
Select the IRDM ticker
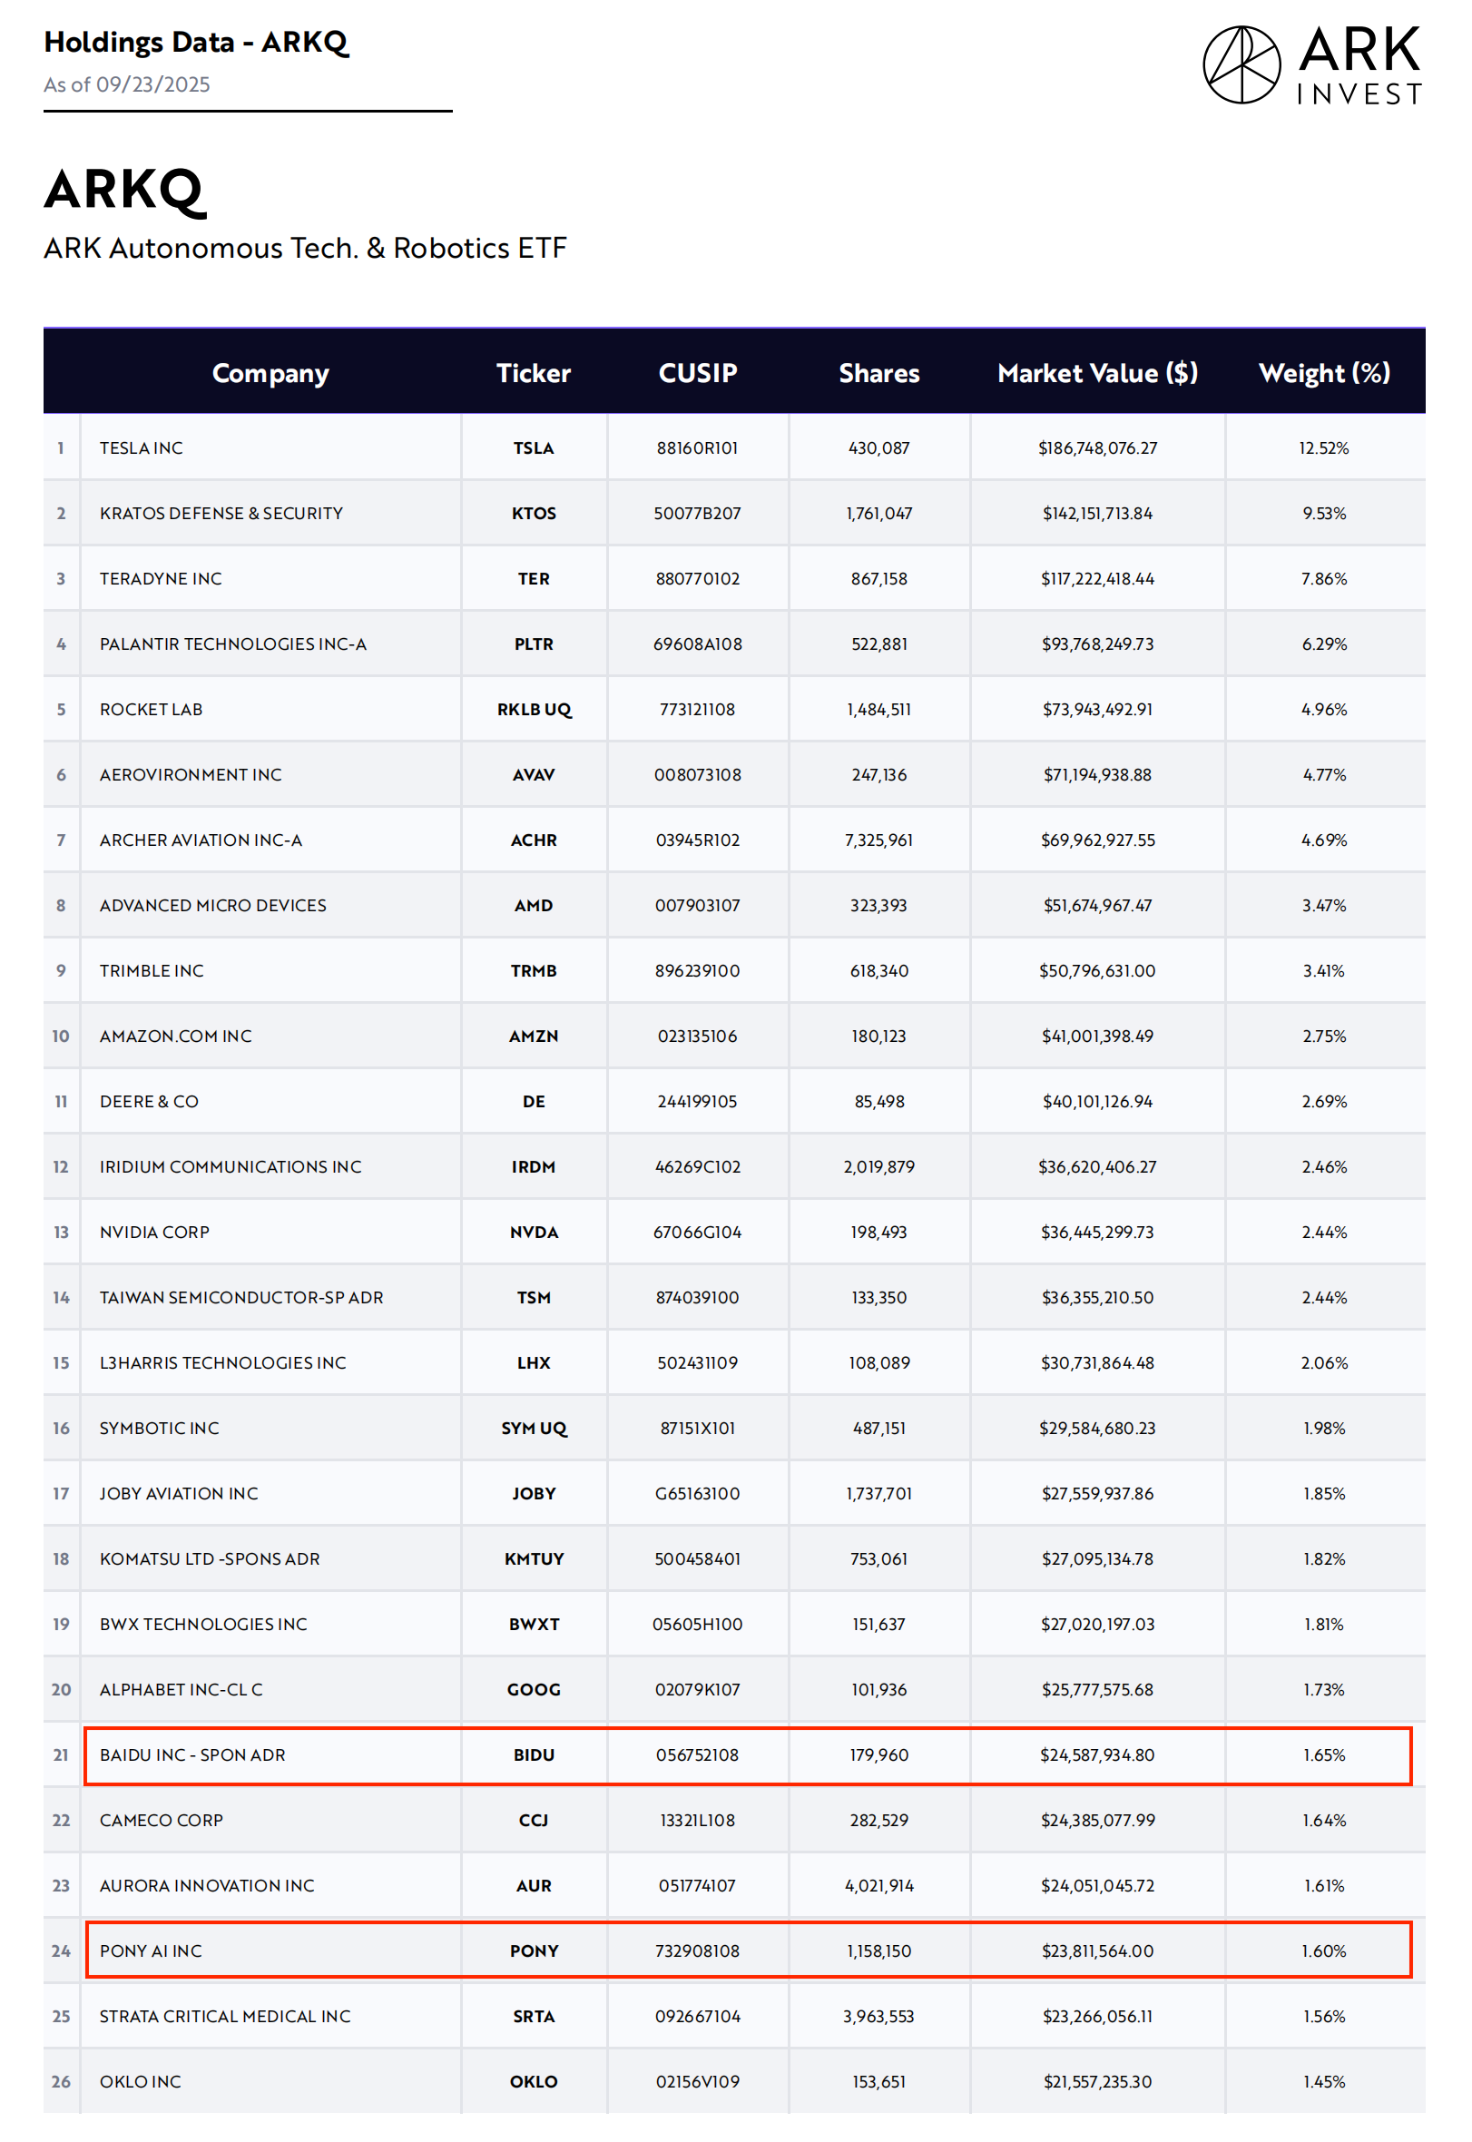tap(534, 1169)
